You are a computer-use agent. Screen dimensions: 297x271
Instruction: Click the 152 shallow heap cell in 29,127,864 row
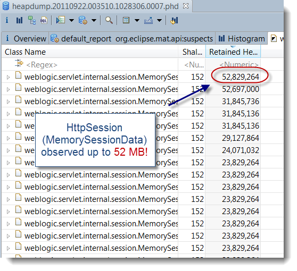197,138
